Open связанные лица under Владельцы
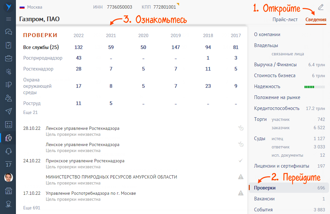This screenshot has height=214, width=330. [x=288, y=54]
